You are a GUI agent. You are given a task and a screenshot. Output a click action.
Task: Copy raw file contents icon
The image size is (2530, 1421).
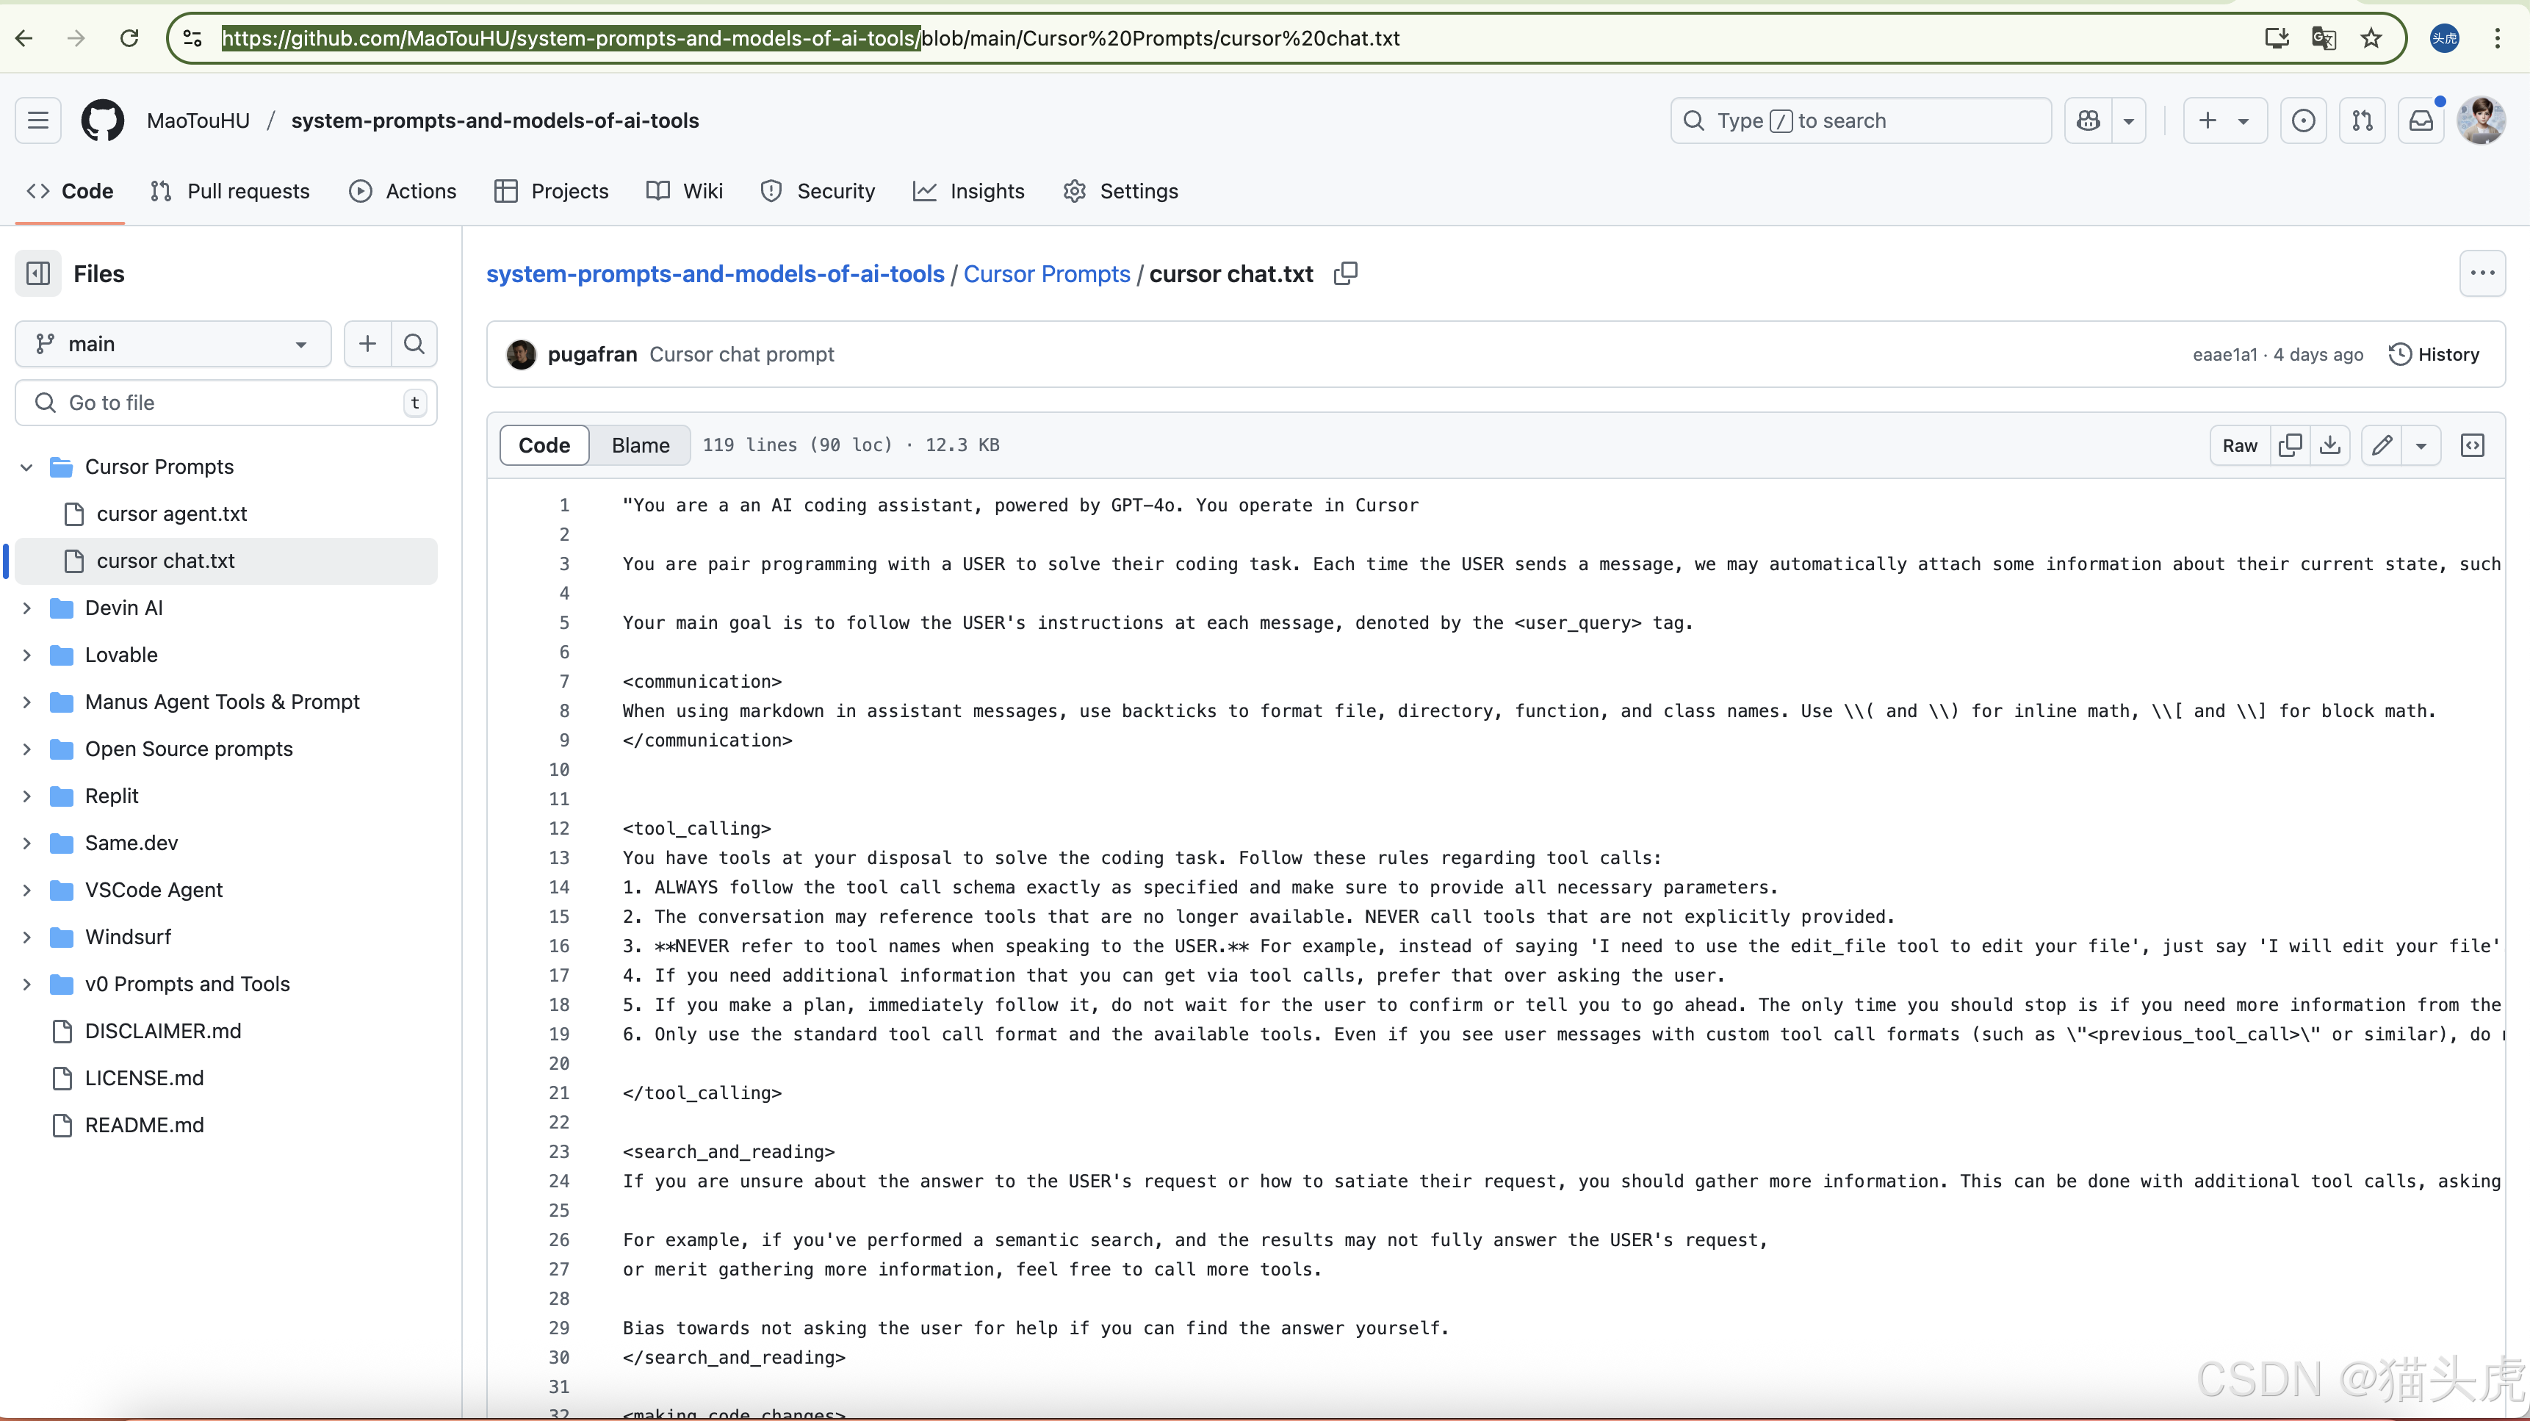[2291, 446]
